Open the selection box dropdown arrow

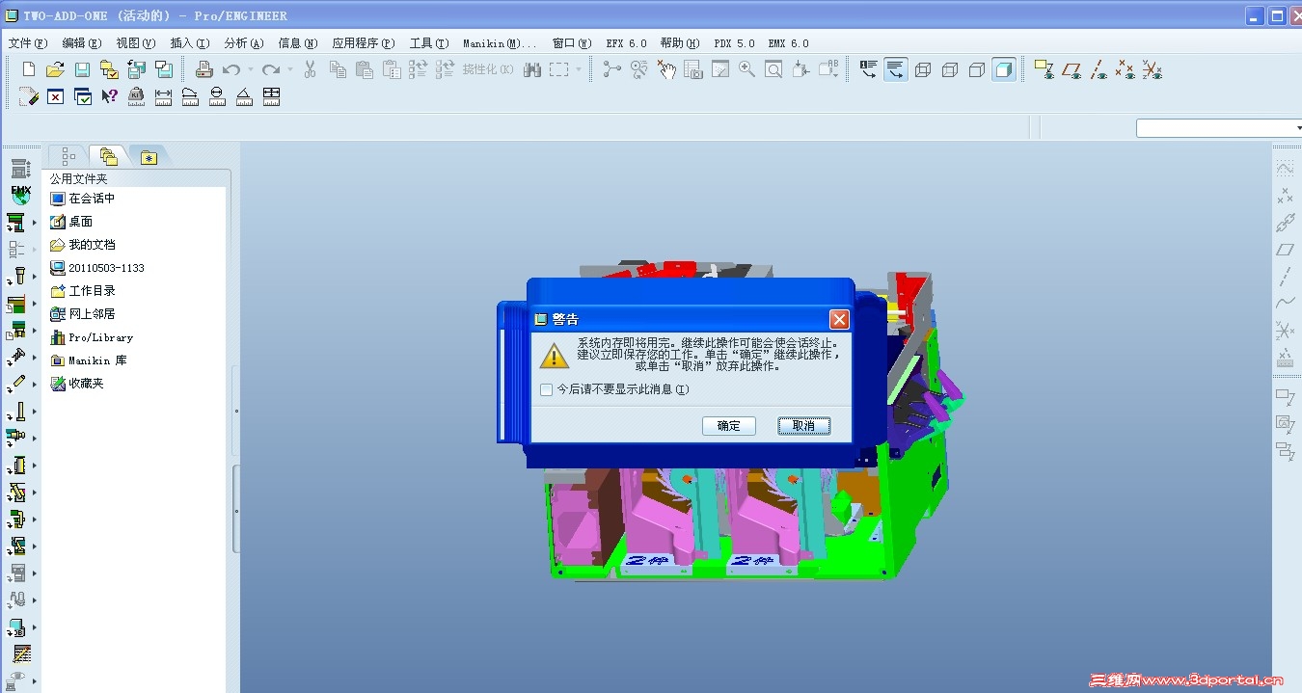pyautogui.click(x=579, y=69)
